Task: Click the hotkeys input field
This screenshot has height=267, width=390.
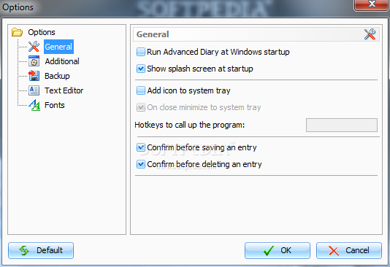Action: pyautogui.click(x=342, y=125)
